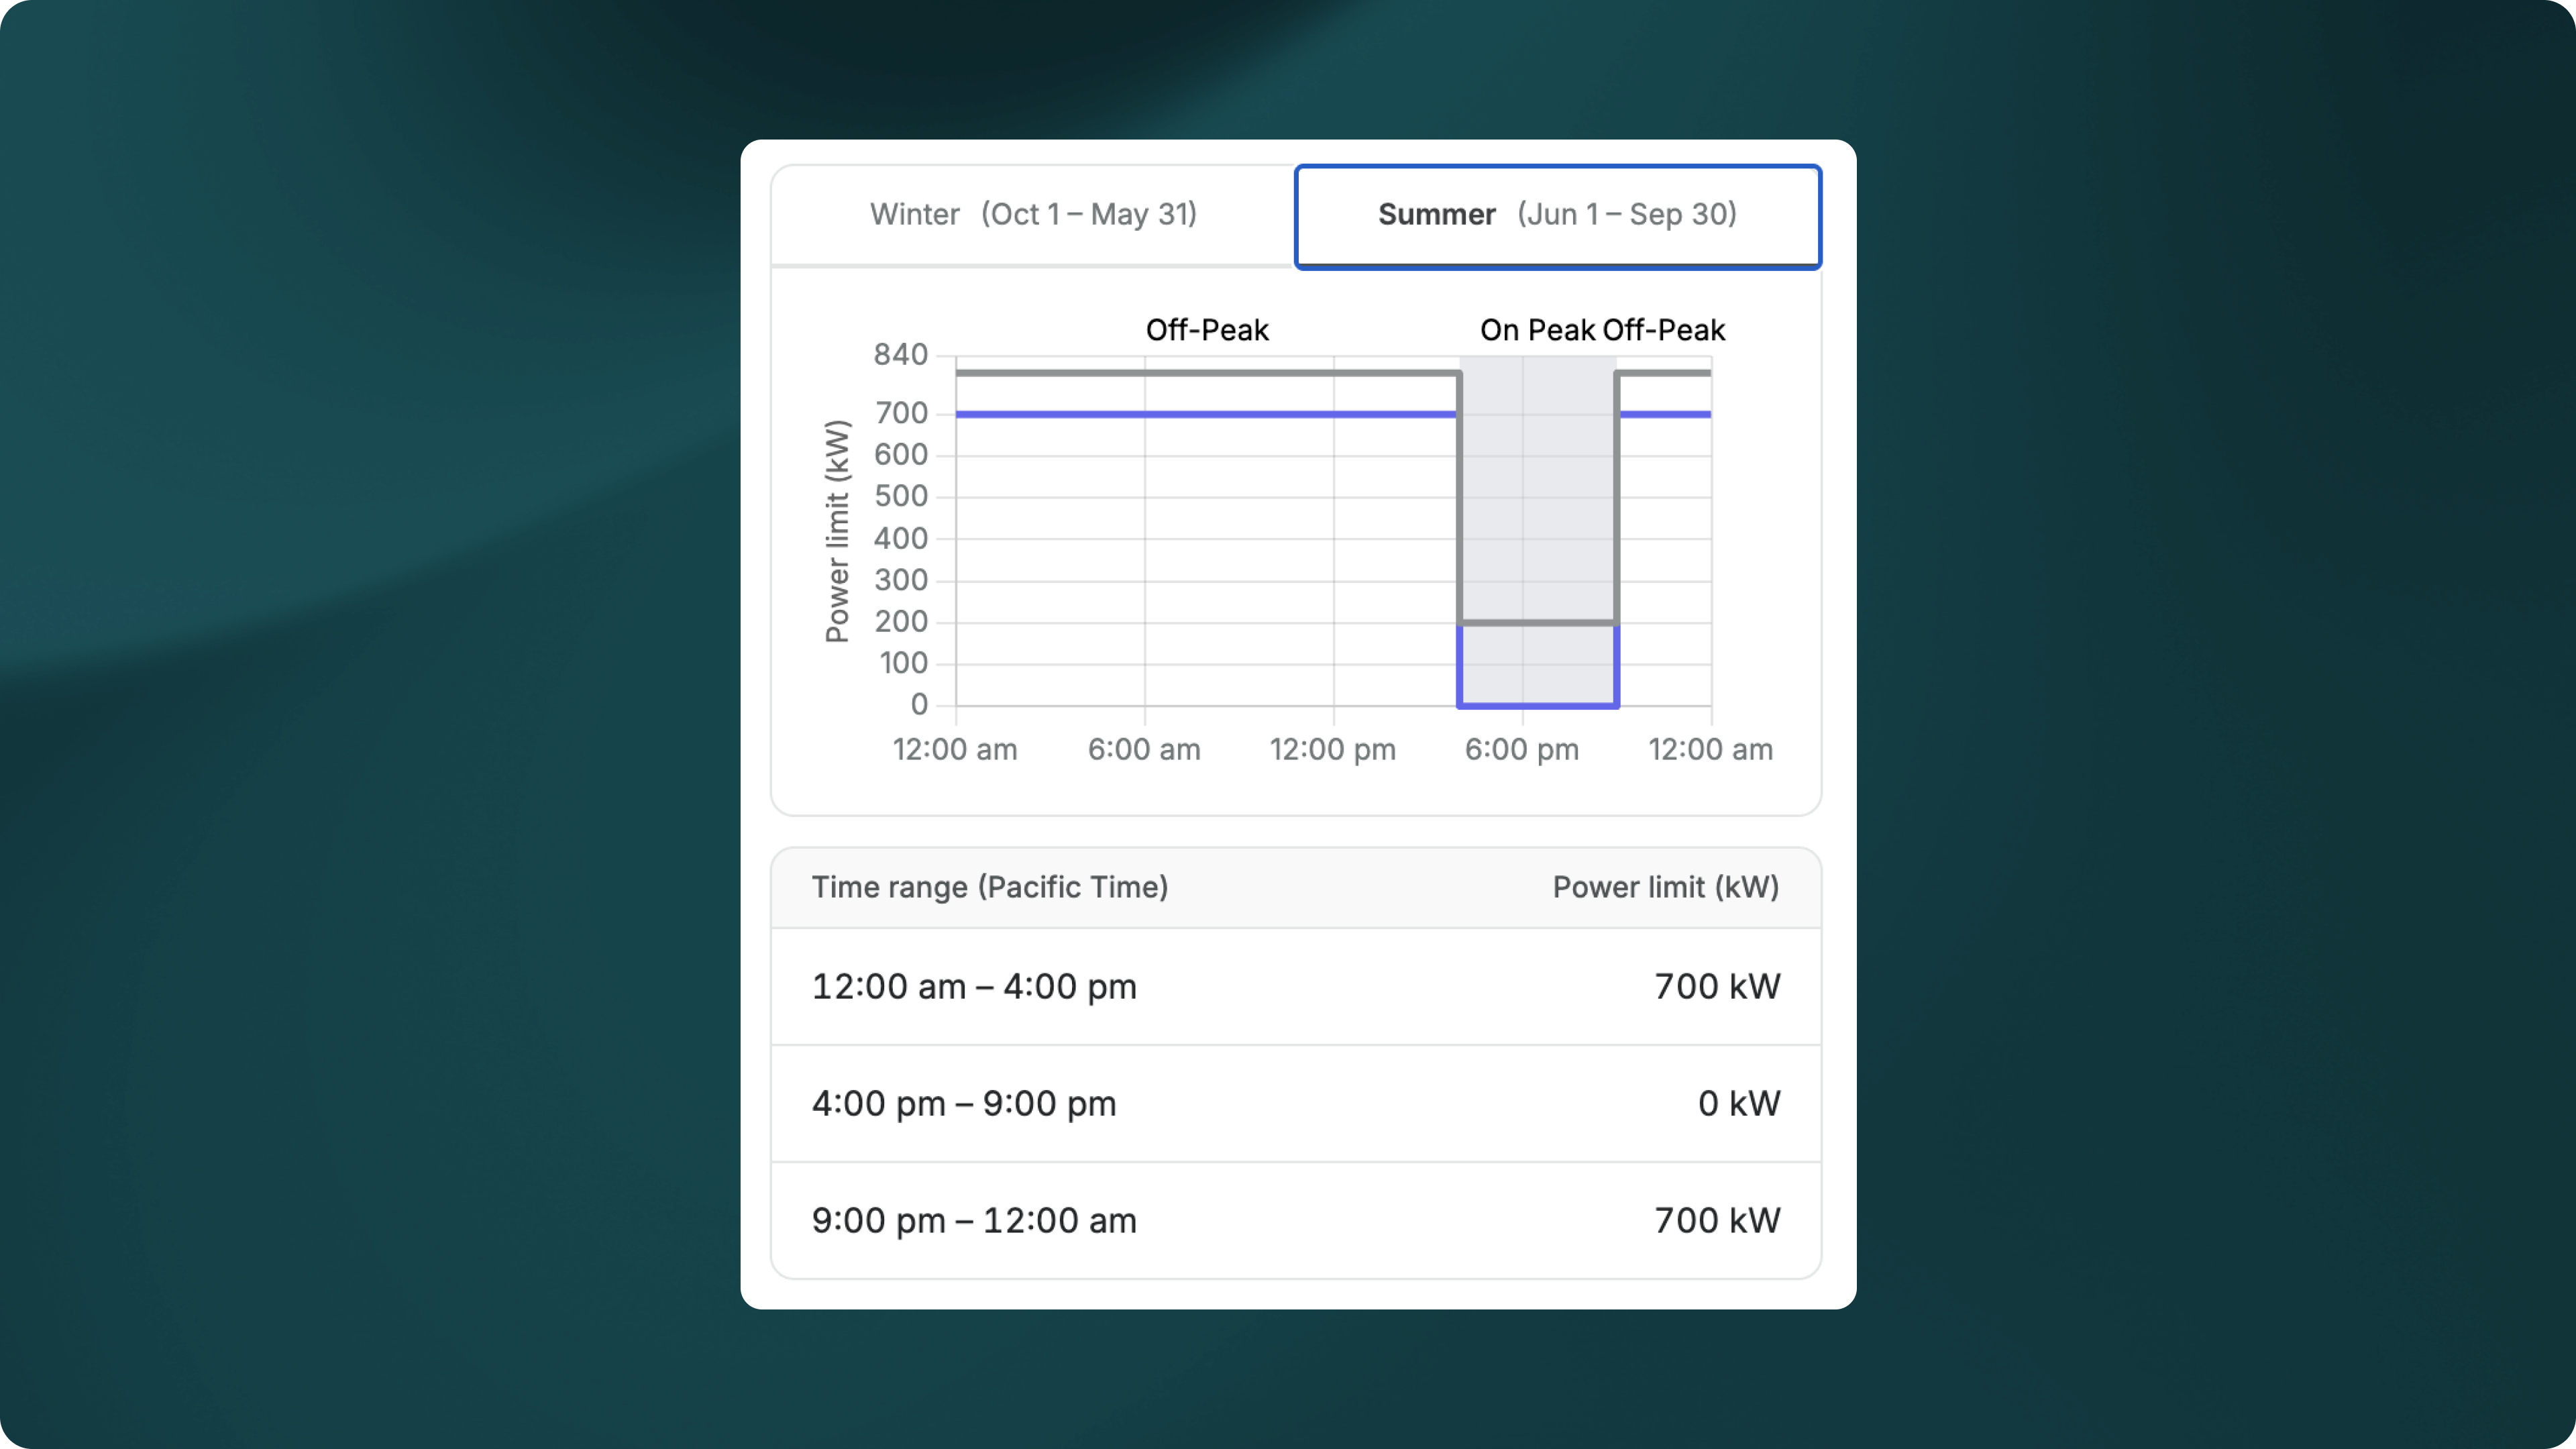Click the 9:00 pm – 12:00 am row
Viewport: 2576px width, 1449px height.
coord(974,1221)
